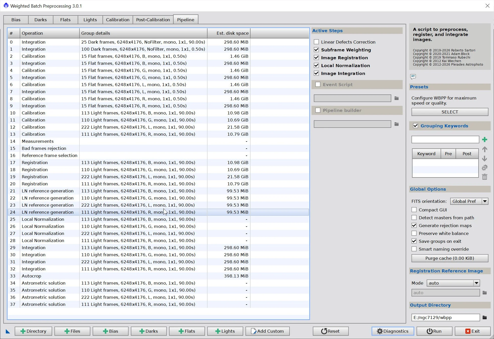Click the Exit button
This screenshot has width=494, height=339.
point(472,331)
